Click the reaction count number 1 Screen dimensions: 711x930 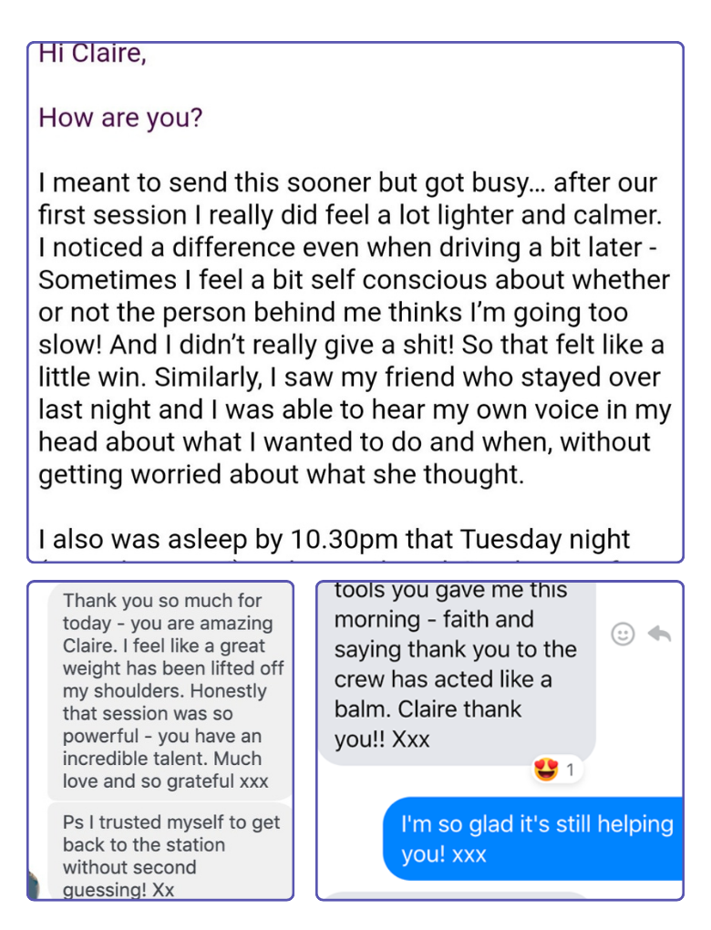coord(570,770)
